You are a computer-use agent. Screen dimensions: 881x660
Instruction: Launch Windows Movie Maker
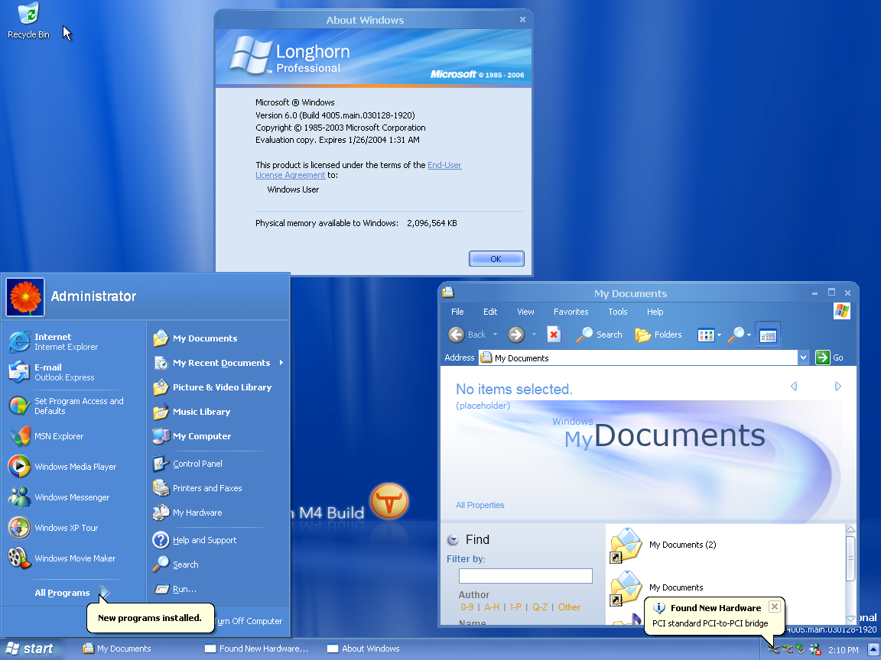pos(62,558)
